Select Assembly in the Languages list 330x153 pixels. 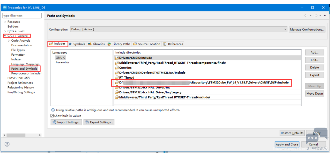[62, 62]
